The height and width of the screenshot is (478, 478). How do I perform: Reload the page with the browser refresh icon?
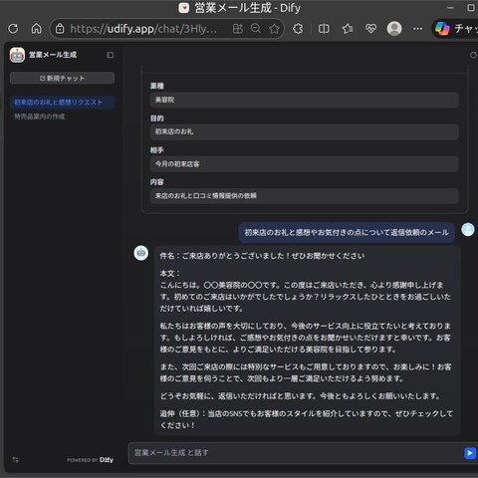(x=13, y=29)
